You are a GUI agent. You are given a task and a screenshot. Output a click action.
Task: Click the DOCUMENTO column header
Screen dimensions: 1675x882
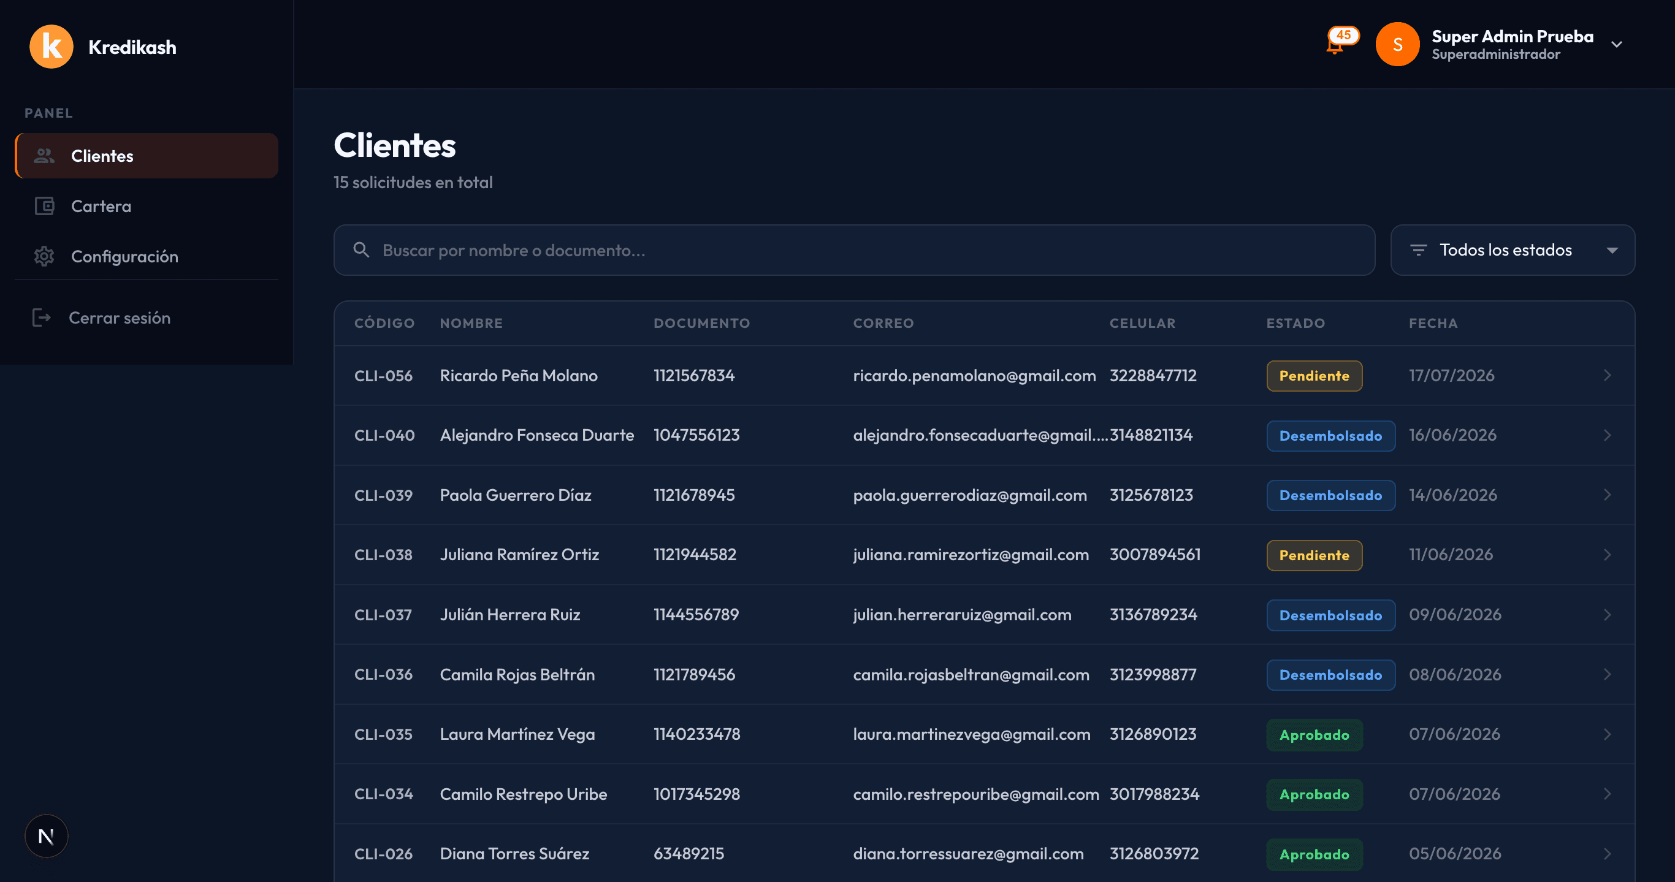pyautogui.click(x=701, y=323)
